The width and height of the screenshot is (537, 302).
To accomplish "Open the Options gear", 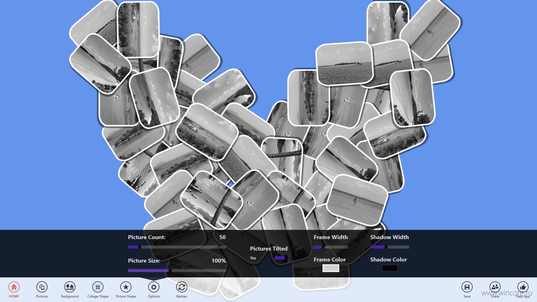I will [154, 287].
